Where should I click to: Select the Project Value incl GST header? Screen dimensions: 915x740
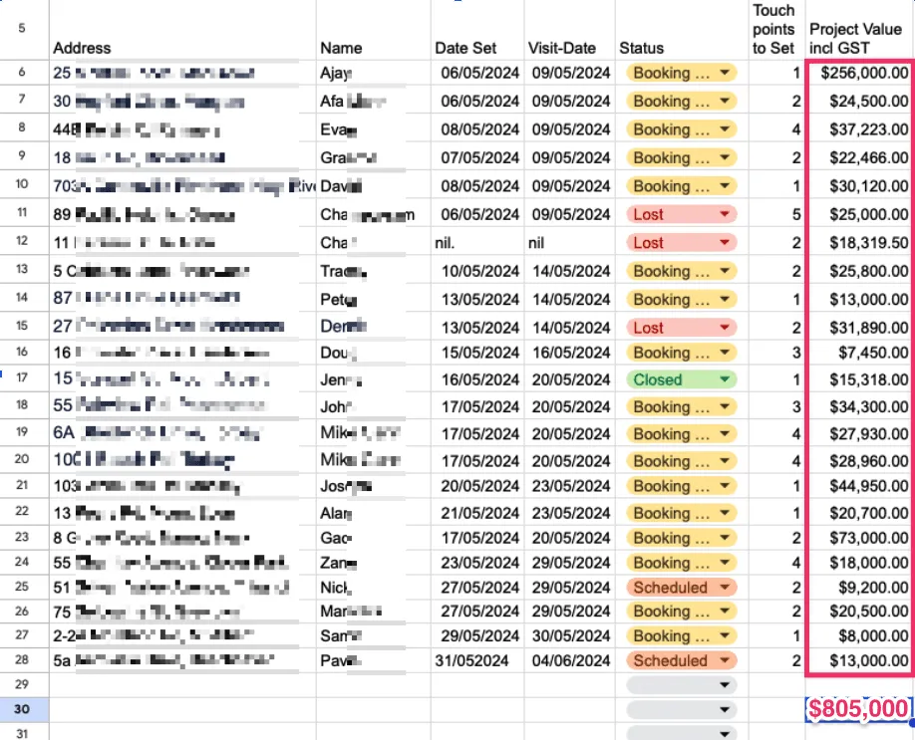point(860,30)
